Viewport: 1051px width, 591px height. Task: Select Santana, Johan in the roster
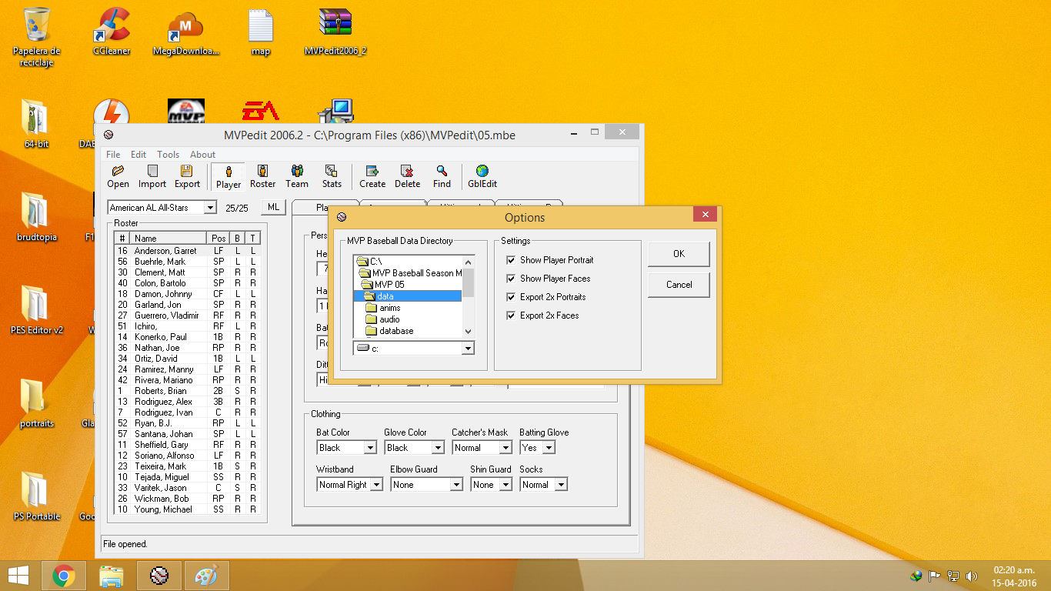[188, 434]
